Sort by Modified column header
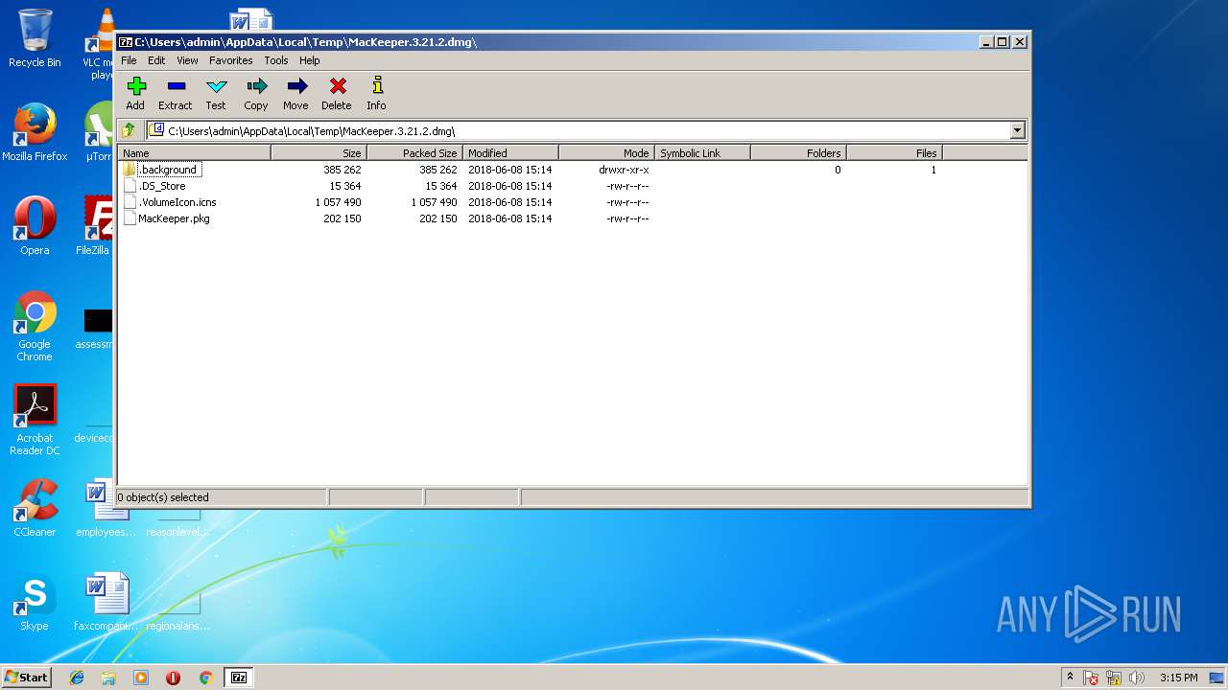 (510, 152)
